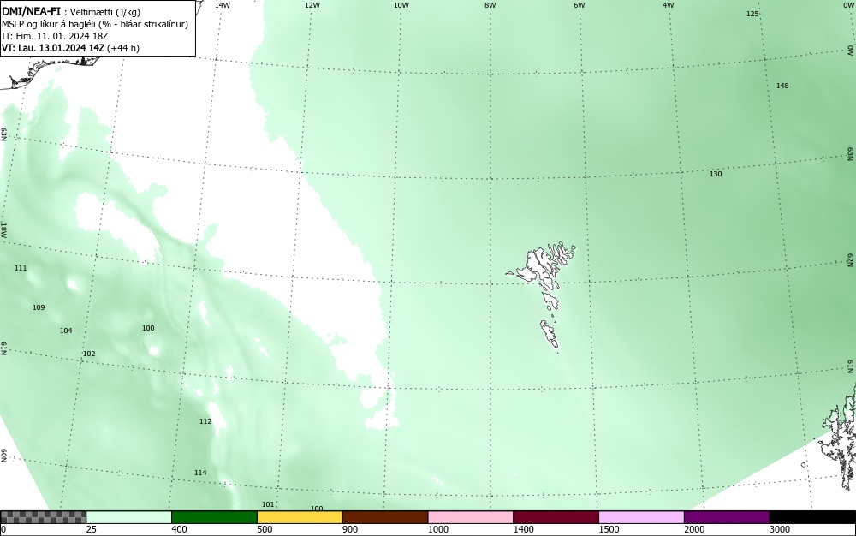Click the purple 2000-3000 legend swatch
The height and width of the screenshot is (536, 856).
pyautogui.click(x=727, y=517)
